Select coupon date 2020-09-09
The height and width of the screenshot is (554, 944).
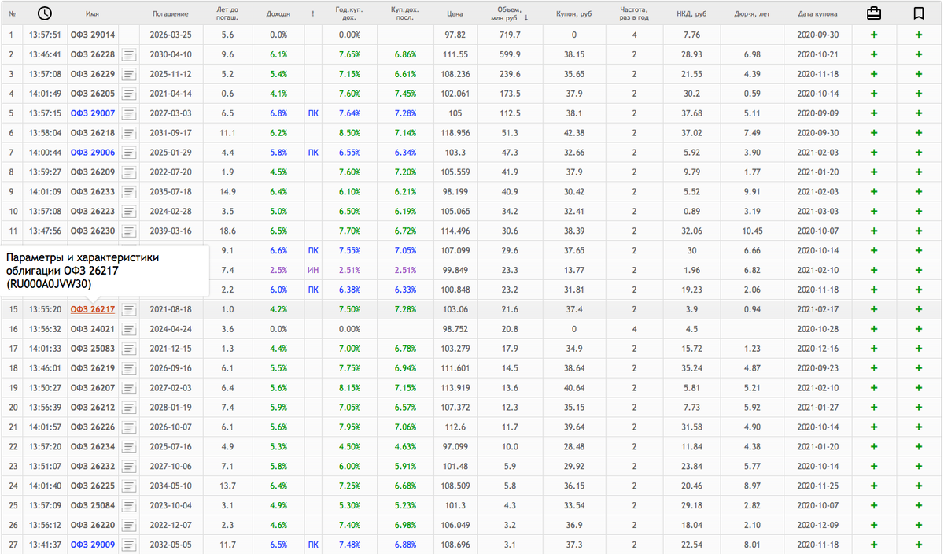click(818, 113)
